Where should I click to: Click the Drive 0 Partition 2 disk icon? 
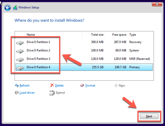pyautogui.click(x=20, y=51)
